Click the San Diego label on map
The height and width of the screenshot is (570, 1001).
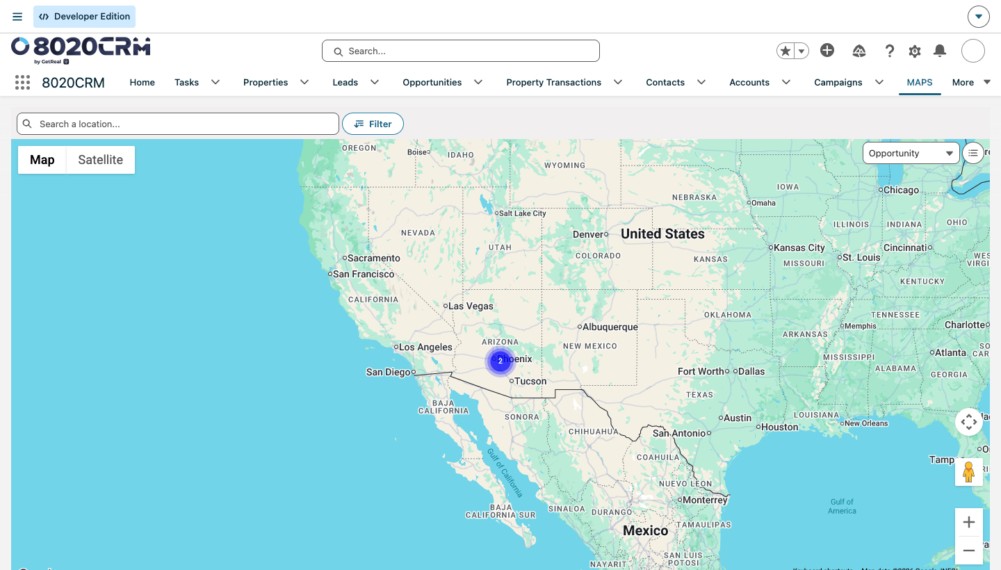click(x=388, y=372)
